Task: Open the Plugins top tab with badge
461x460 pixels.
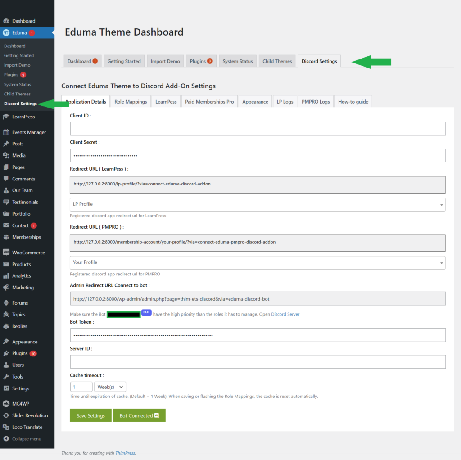Action: (201, 61)
